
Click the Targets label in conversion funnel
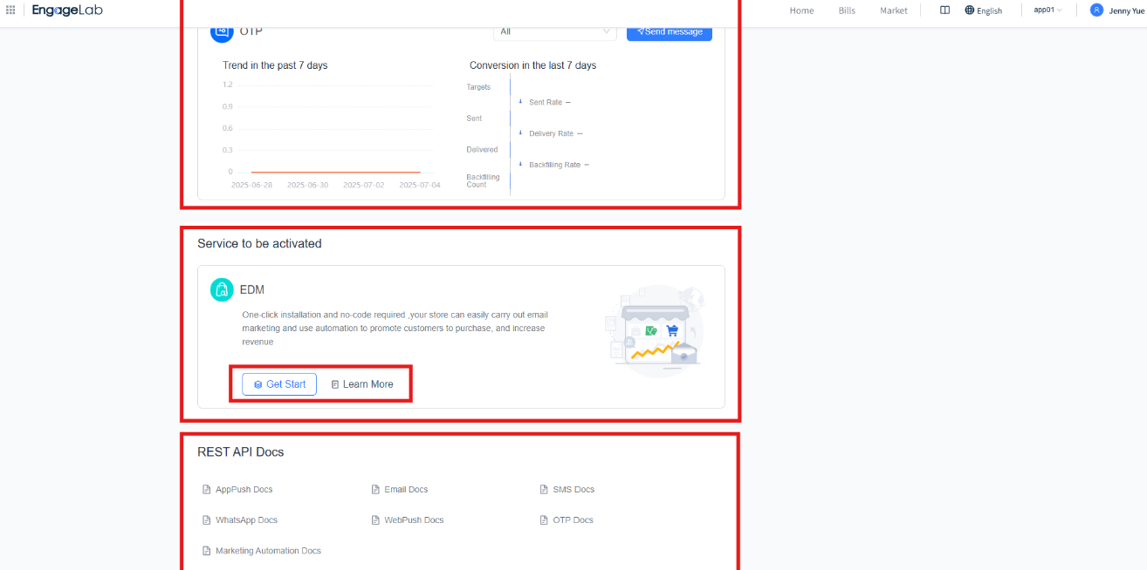(478, 87)
